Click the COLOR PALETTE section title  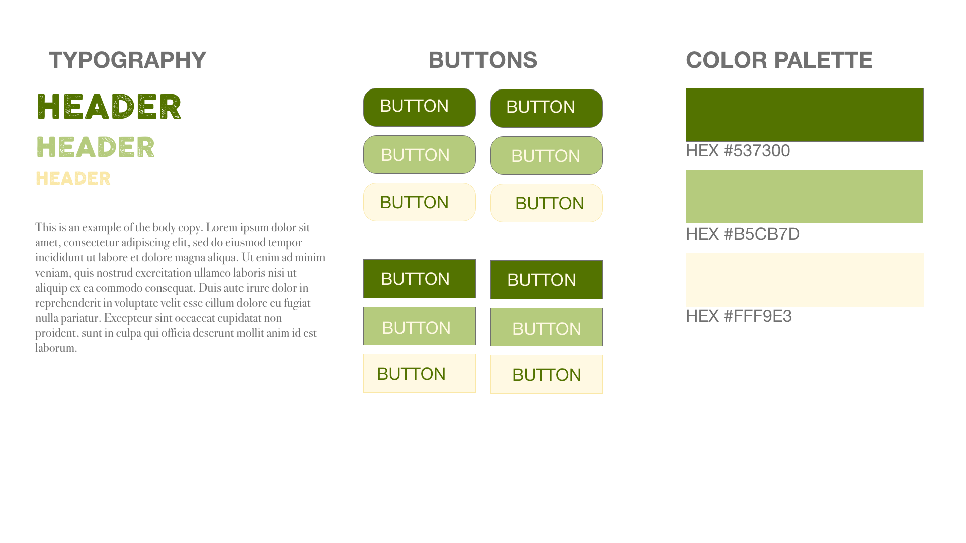tap(779, 60)
